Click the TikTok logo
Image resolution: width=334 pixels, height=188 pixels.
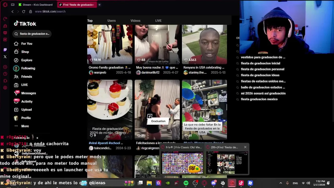click(25, 23)
